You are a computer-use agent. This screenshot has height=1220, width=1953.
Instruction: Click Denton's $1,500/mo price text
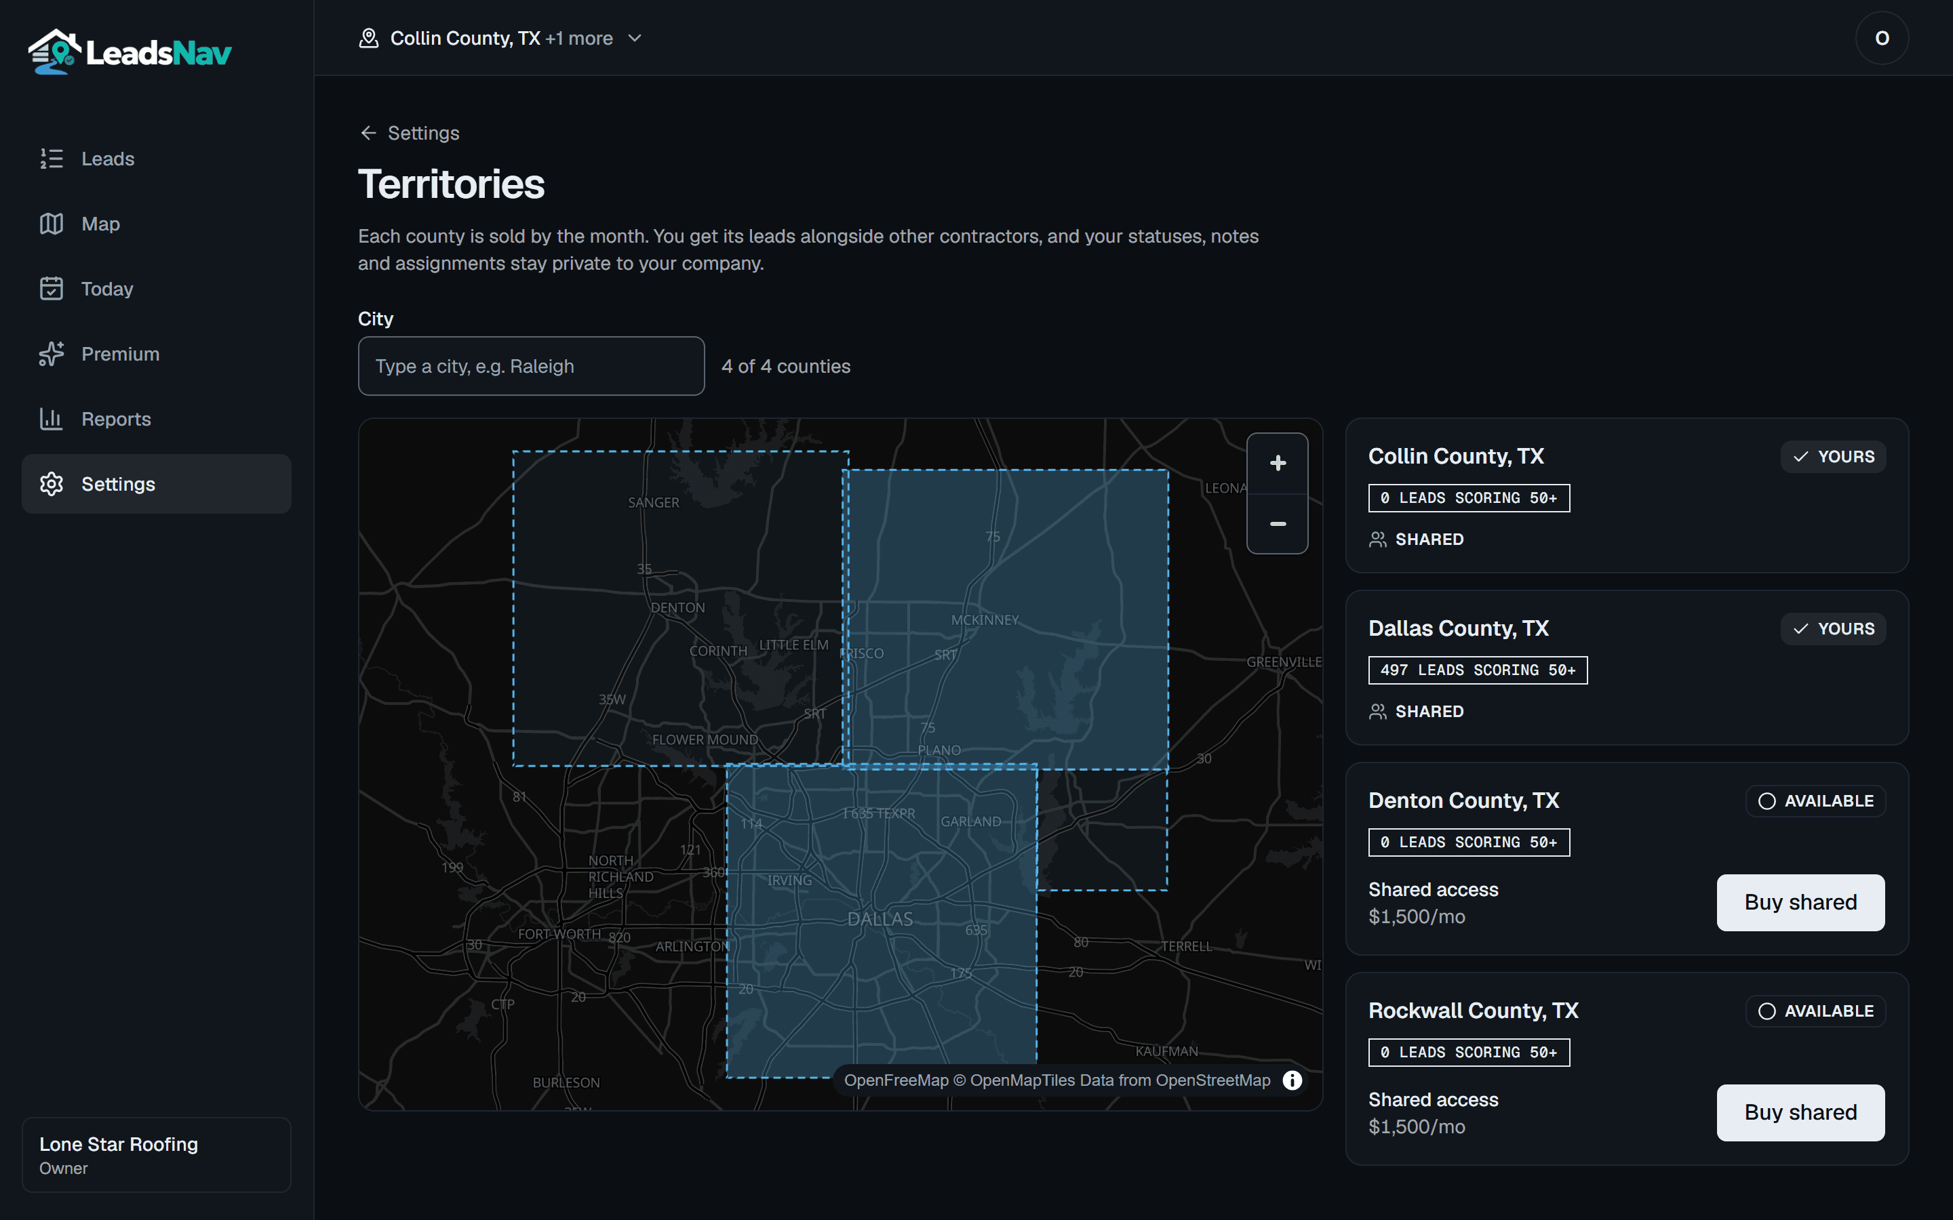point(1417,916)
